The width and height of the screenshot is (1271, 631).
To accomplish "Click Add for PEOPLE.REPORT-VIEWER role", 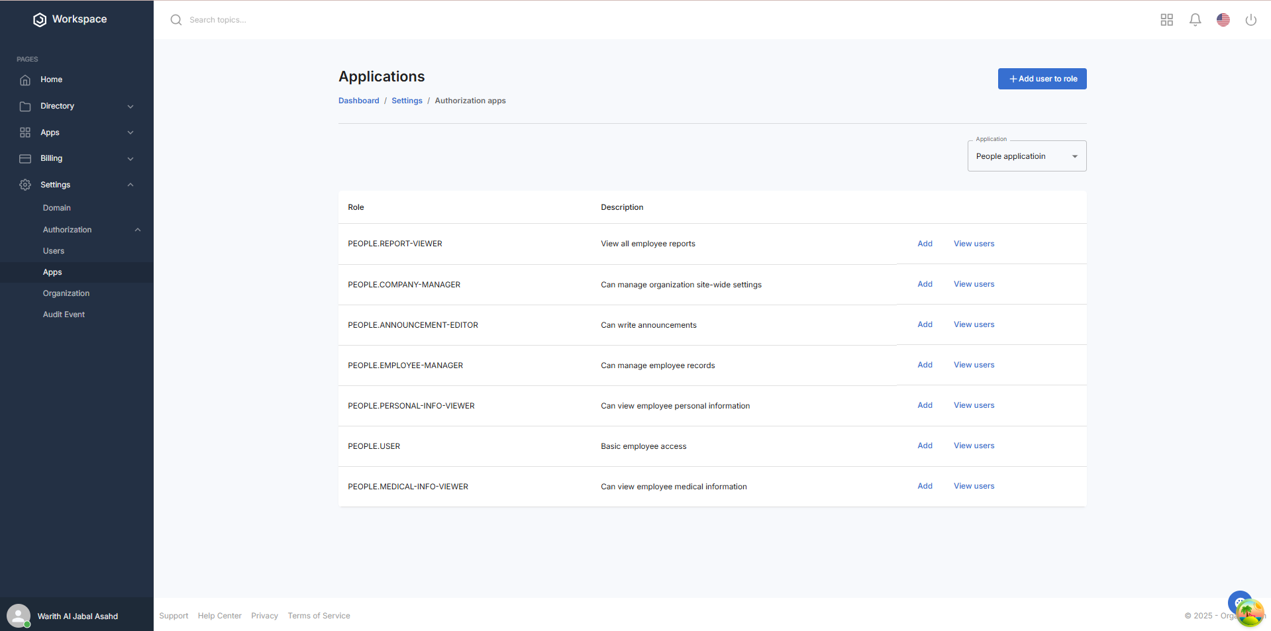I will coord(925,244).
